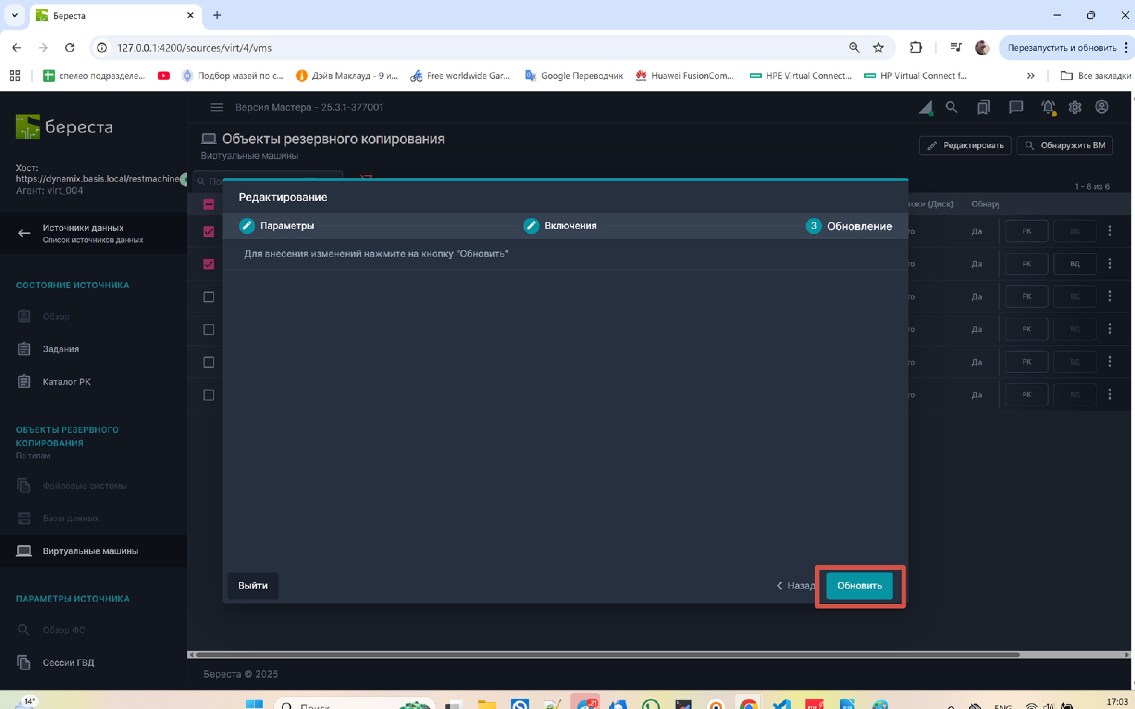Open notifications bell icon
The height and width of the screenshot is (709, 1135).
[x=1048, y=107]
